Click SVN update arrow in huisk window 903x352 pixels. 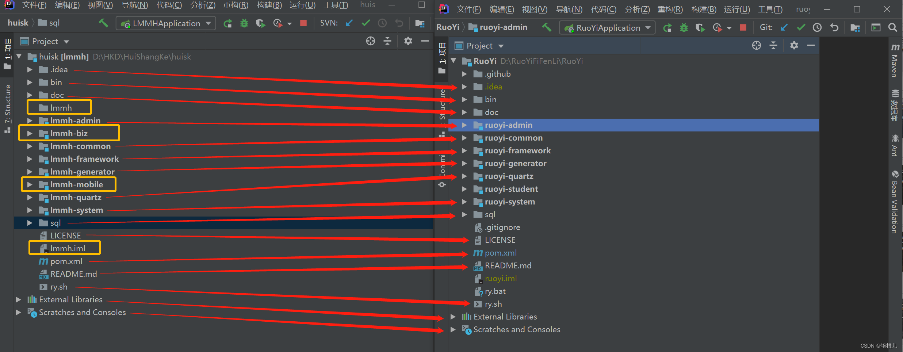pyautogui.click(x=349, y=23)
